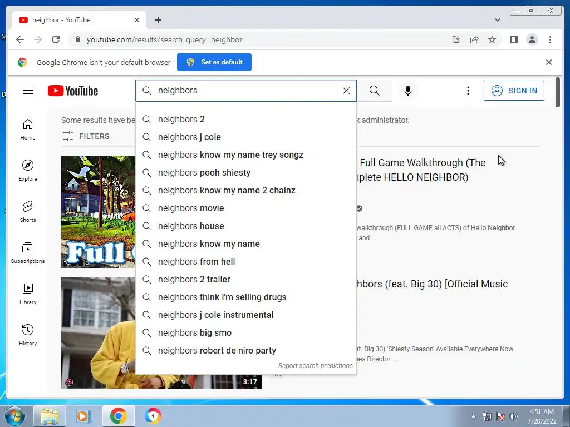Dismiss the default browser infobar

click(548, 62)
